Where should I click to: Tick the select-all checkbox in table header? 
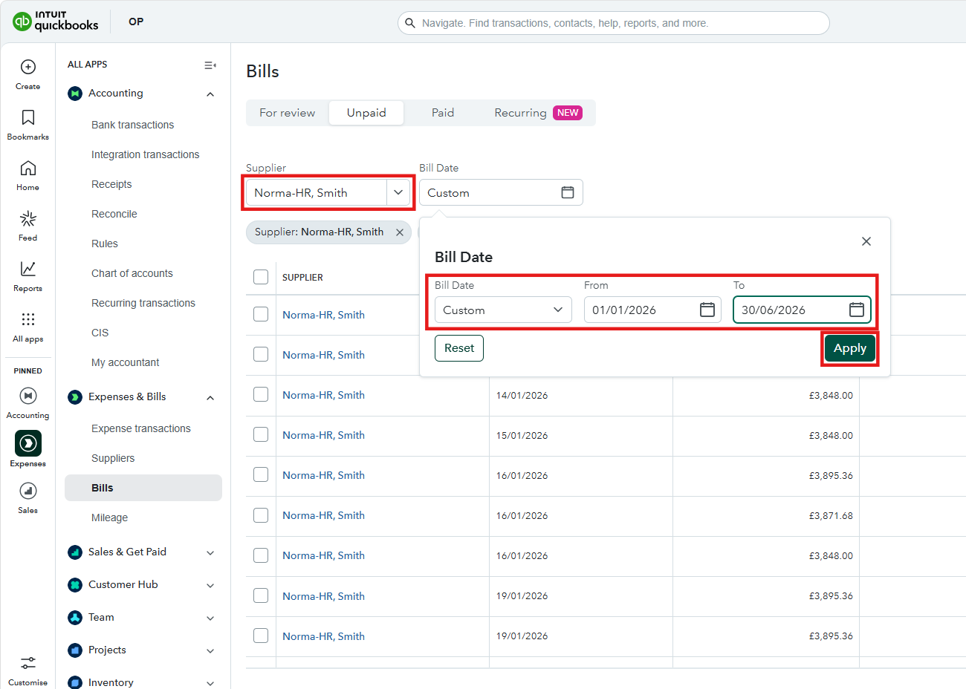point(261,277)
